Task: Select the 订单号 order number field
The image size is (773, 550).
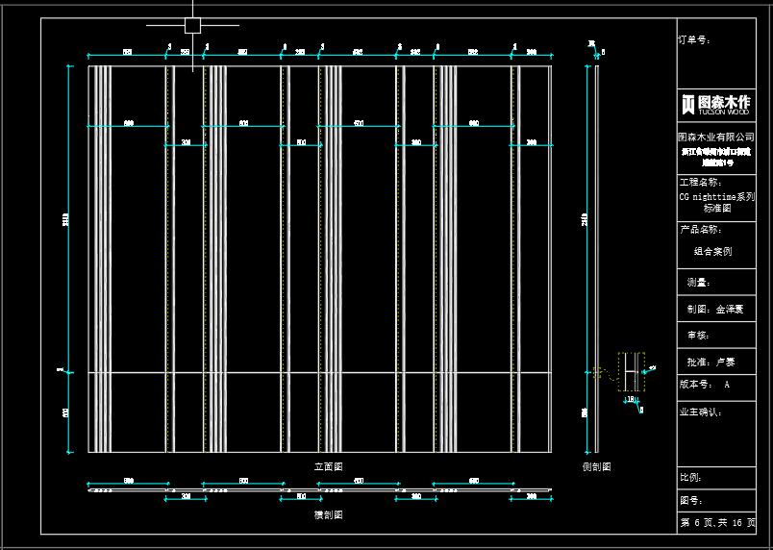Action: [x=694, y=40]
